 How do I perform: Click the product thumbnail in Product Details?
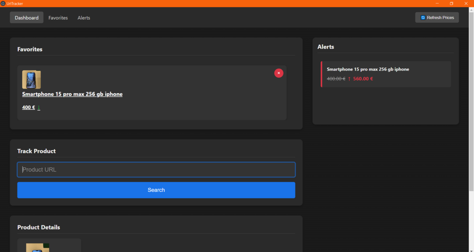[x=37, y=247]
